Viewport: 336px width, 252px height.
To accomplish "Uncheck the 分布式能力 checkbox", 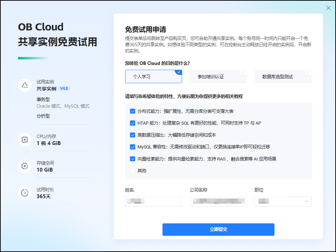I will point(132,111).
